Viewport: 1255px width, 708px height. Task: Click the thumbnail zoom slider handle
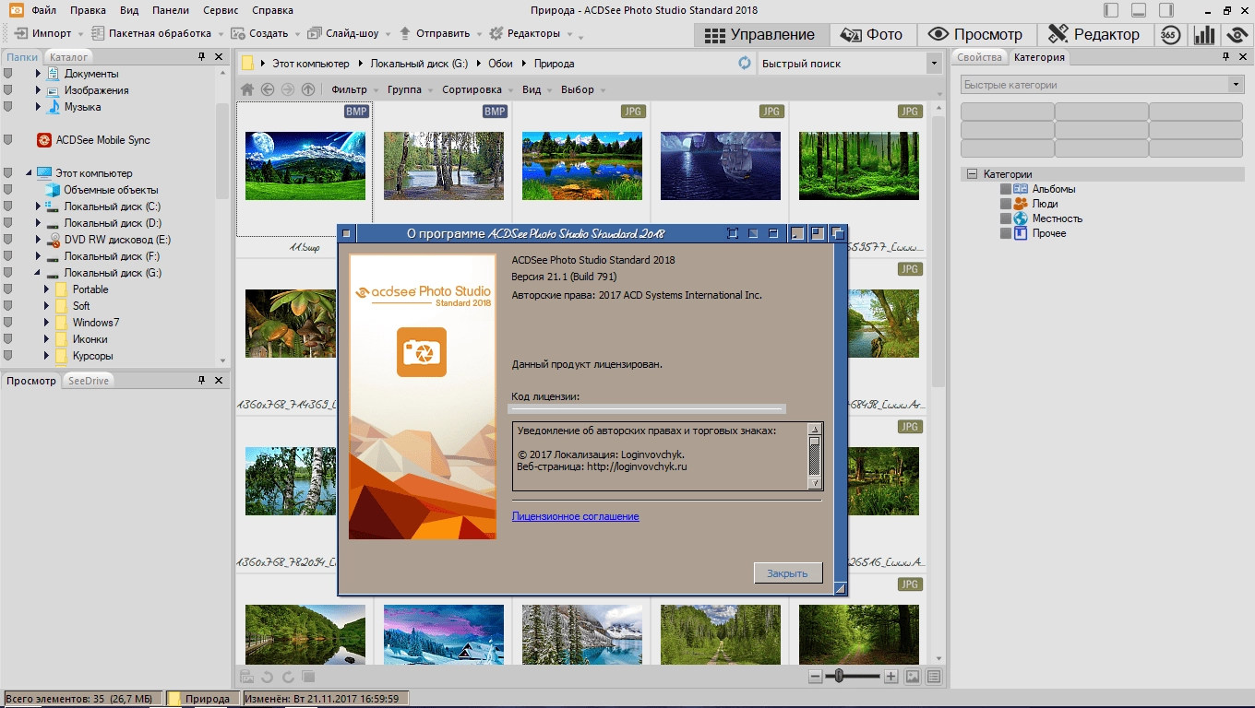[x=838, y=677]
